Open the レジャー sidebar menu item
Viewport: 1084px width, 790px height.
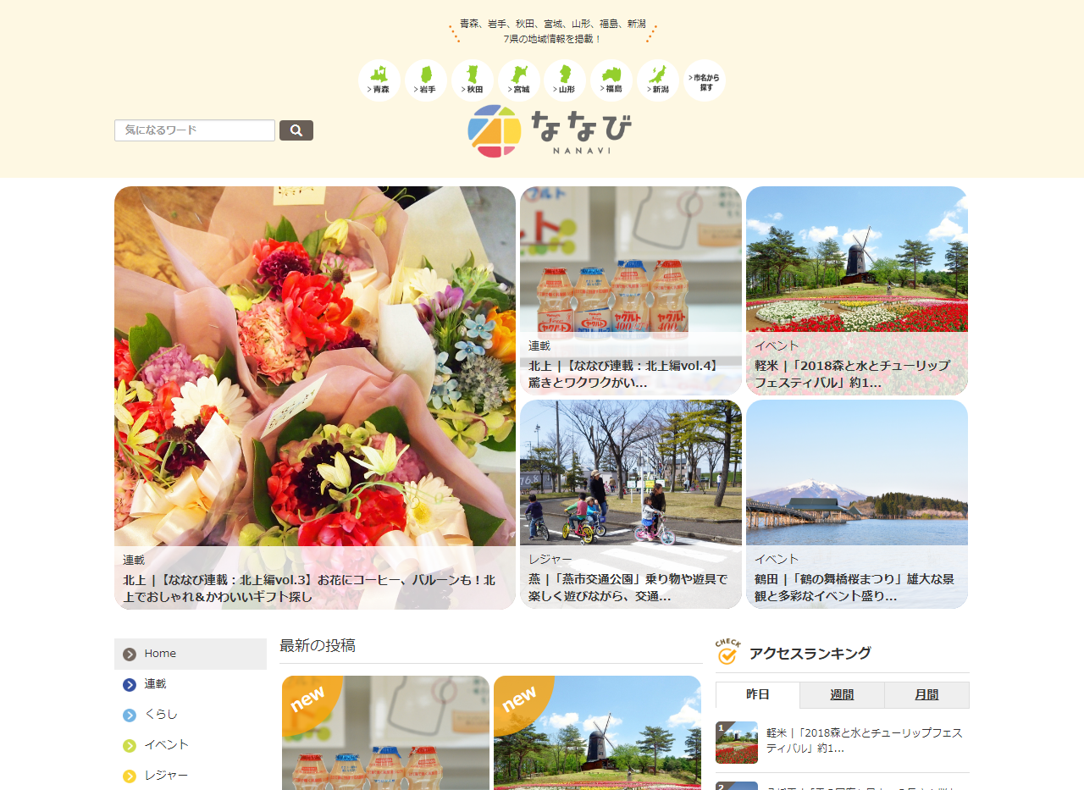pos(191,776)
